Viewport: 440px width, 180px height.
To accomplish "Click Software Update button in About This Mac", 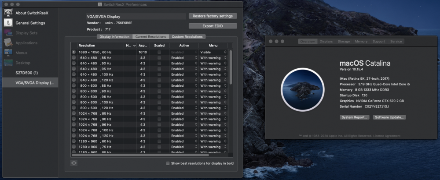I will (389, 117).
